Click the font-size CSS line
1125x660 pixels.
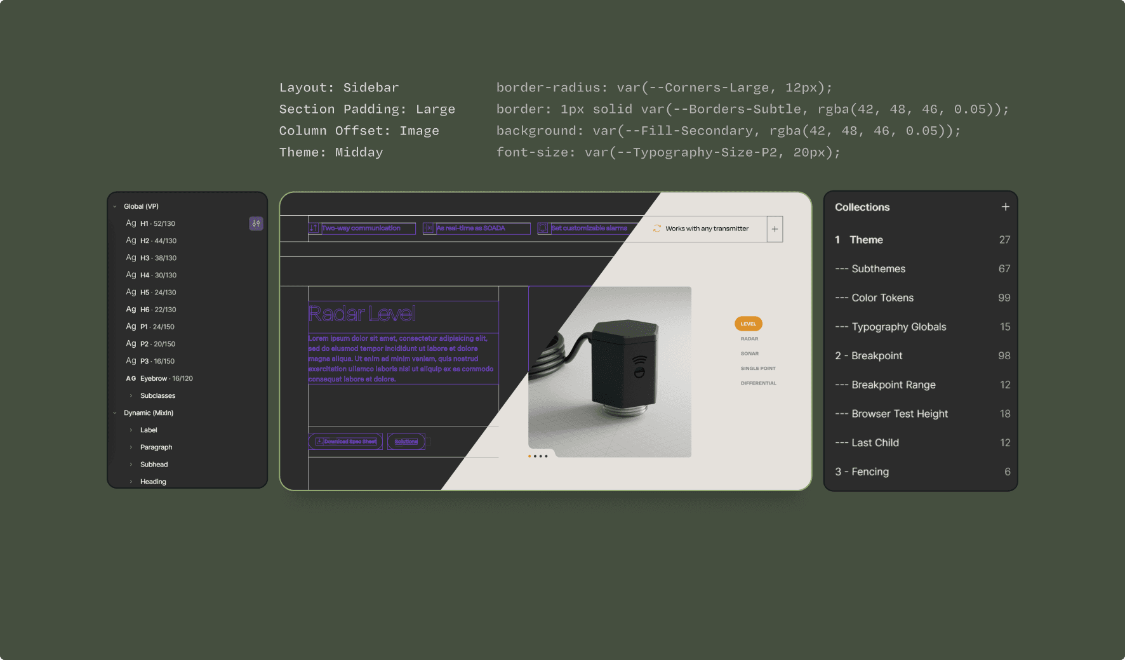[x=669, y=152]
